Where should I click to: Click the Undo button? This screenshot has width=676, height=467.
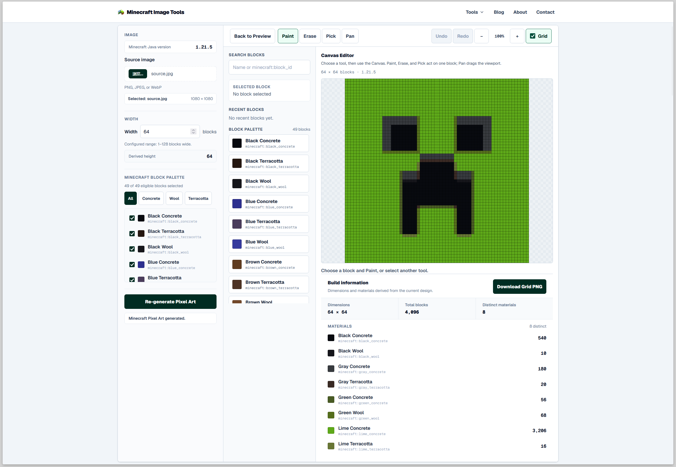(x=441, y=36)
